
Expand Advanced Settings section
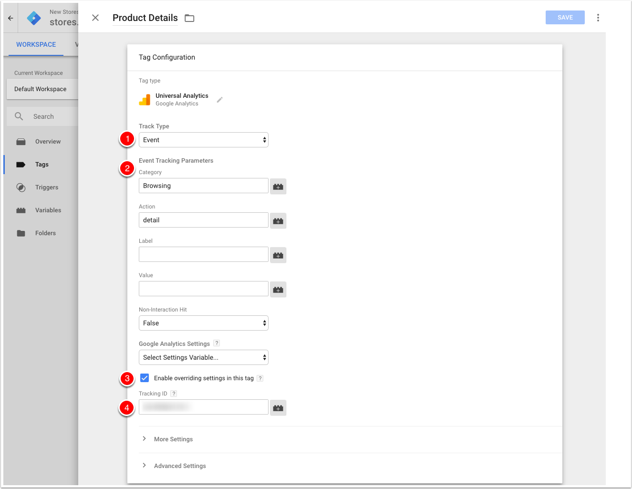point(180,466)
